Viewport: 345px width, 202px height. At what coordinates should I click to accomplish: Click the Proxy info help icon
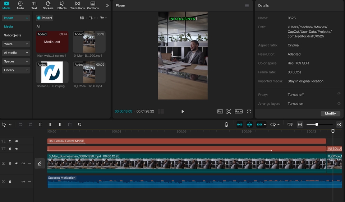click(339, 94)
